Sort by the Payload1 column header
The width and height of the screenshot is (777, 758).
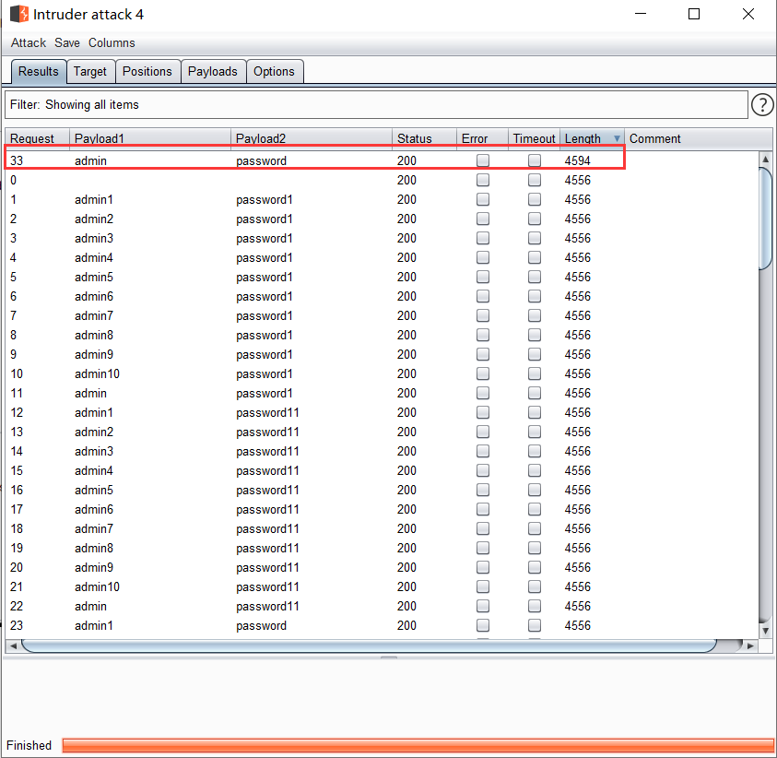150,138
